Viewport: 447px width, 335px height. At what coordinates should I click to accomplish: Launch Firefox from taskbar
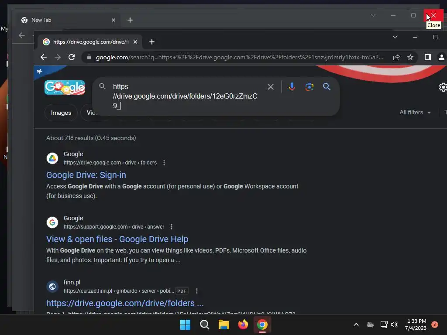point(243,325)
